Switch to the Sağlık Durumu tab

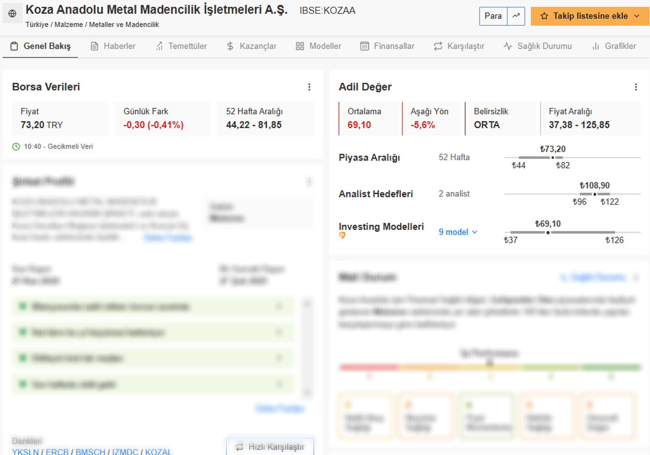click(x=538, y=46)
